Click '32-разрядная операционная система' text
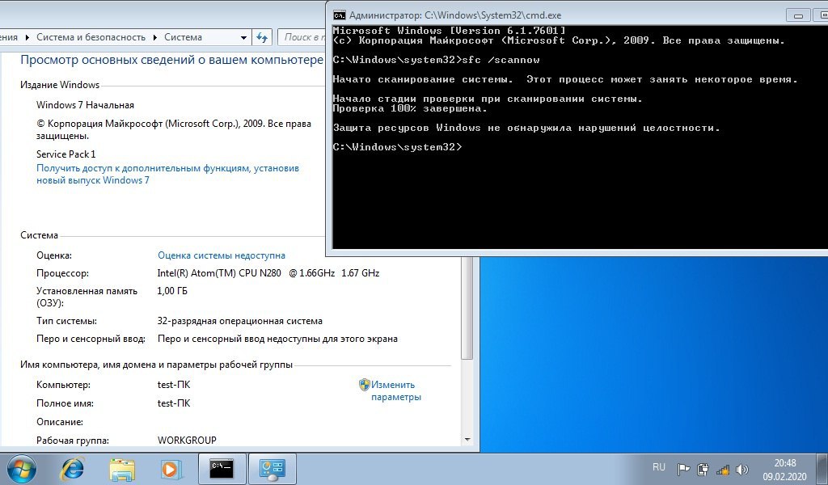Screen dimensions: 828x485 point(239,321)
